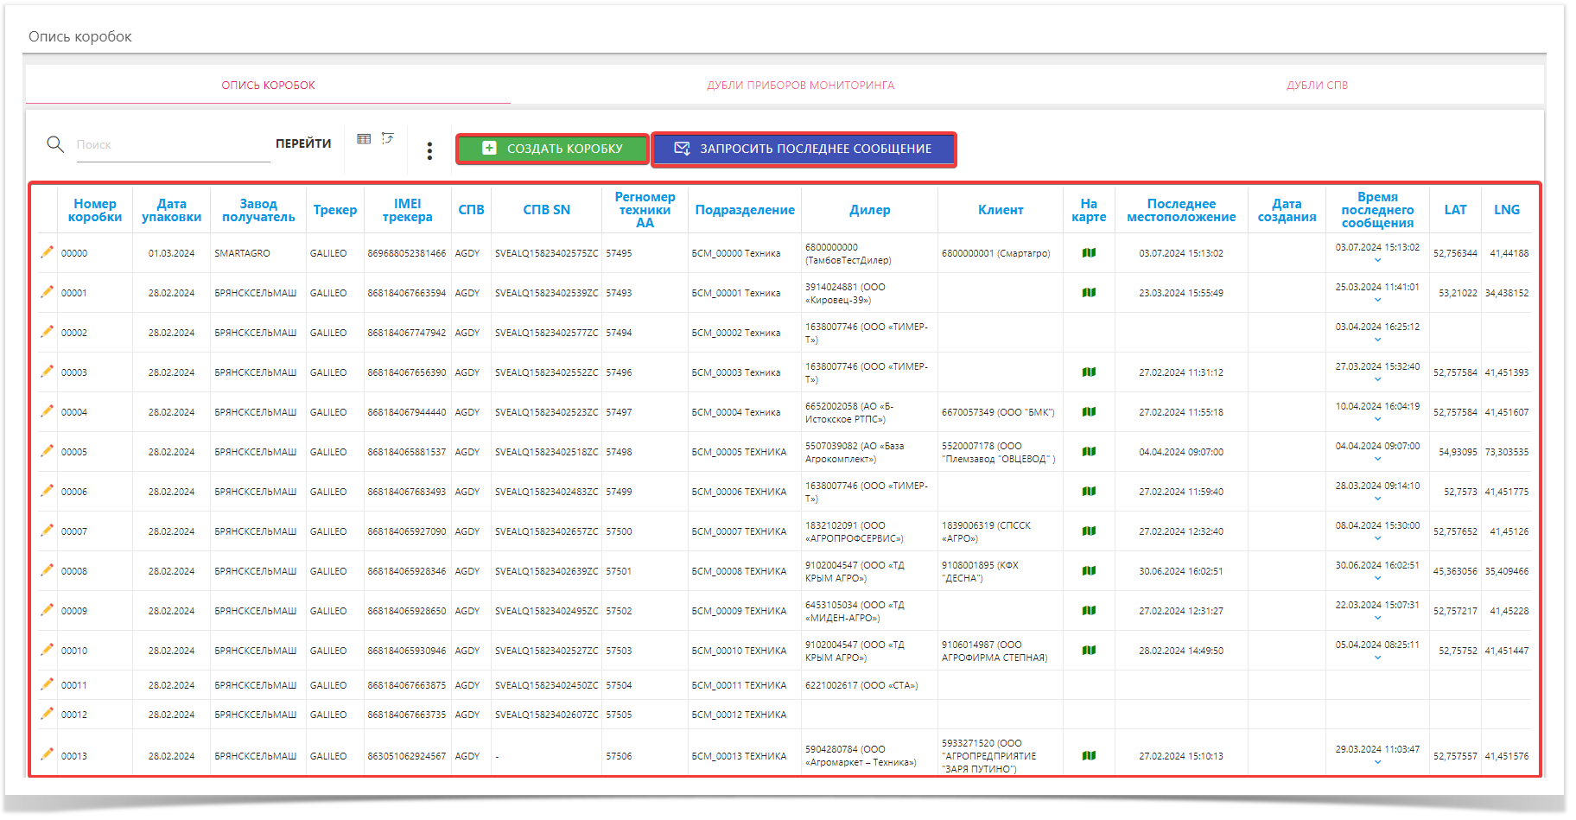
Task: Expand last message details for box 00000
Action: coord(1377,260)
